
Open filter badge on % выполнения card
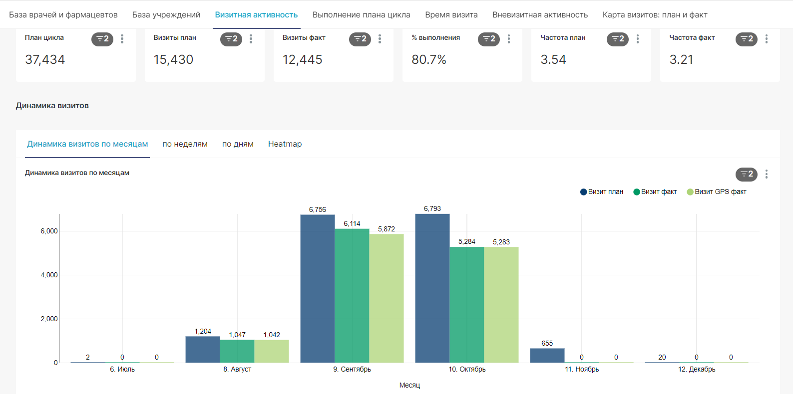click(489, 39)
